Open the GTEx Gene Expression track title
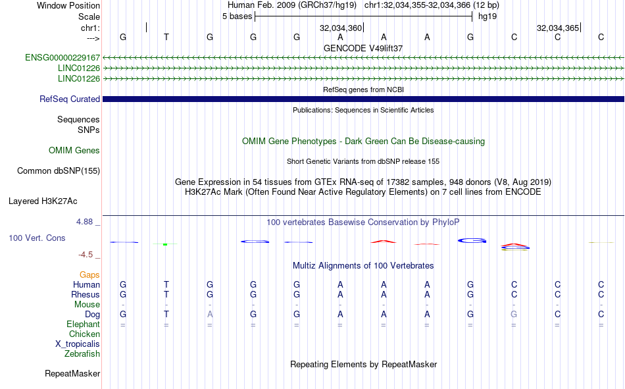The height and width of the screenshot is (389, 625). click(x=363, y=182)
